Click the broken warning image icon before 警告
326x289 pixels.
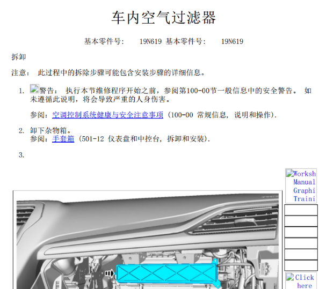[x=34, y=88]
